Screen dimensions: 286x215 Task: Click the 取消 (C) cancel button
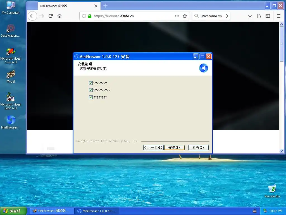click(x=198, y=148)
